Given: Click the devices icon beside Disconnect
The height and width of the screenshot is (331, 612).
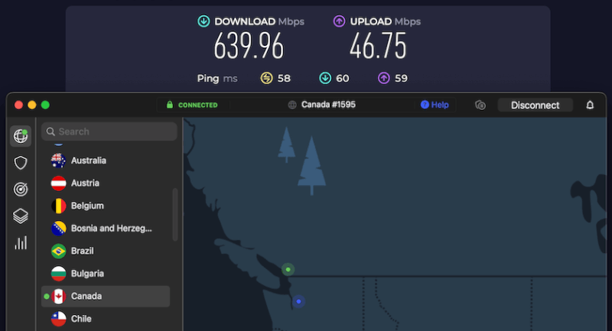Looking at the screenshot, I should pyautogui.click(x=480, y=105).
